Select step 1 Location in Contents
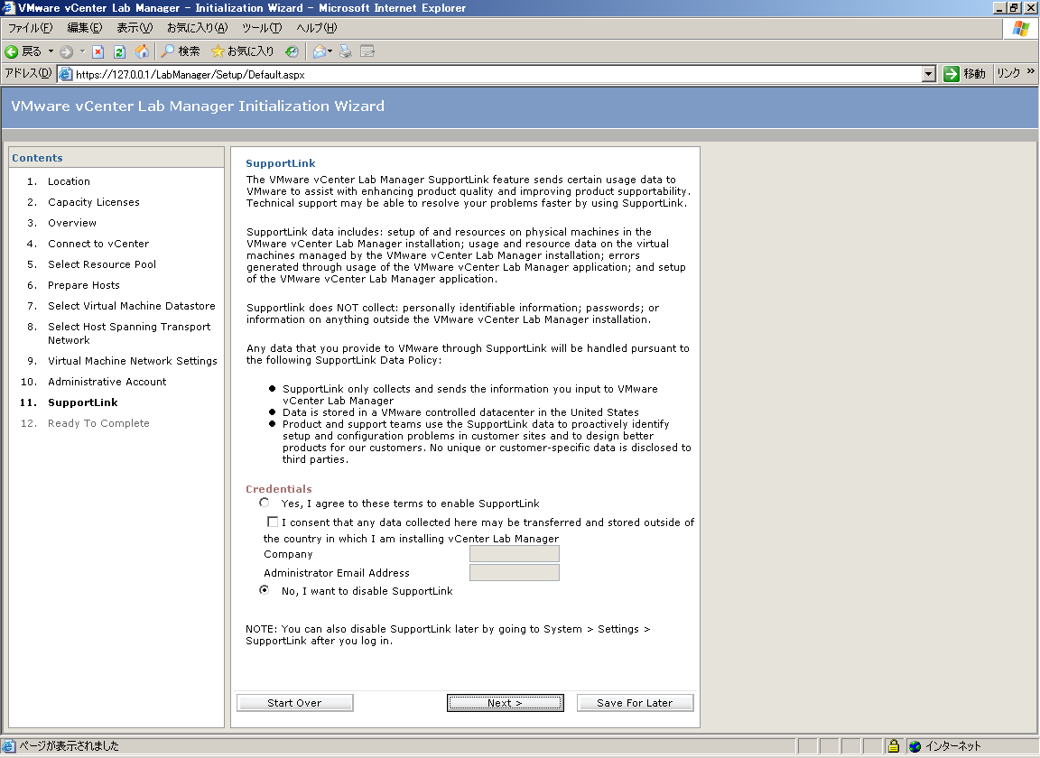Screen dimensions: 1040x758 click(69, 181)
